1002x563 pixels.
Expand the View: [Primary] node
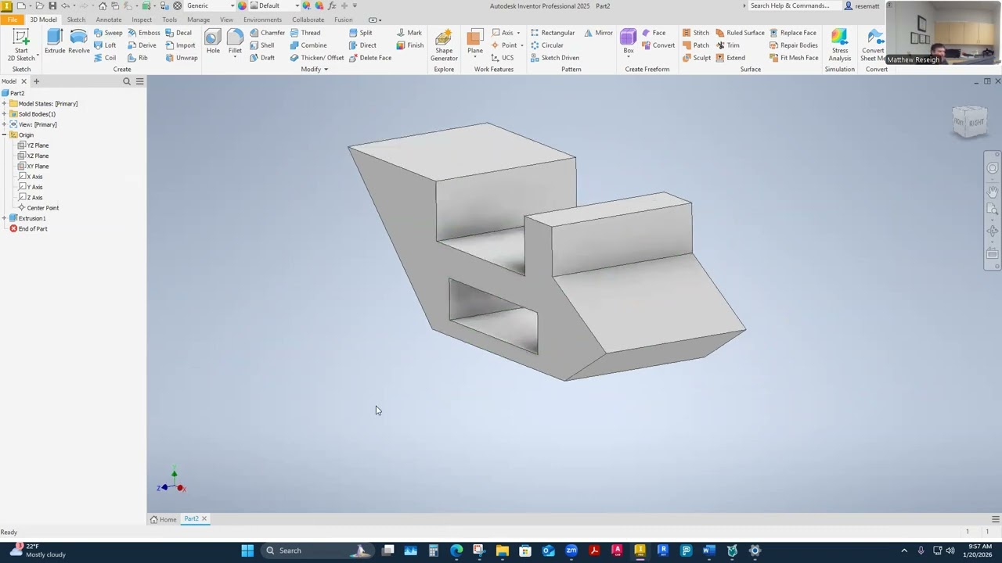[x=4, y=124]
